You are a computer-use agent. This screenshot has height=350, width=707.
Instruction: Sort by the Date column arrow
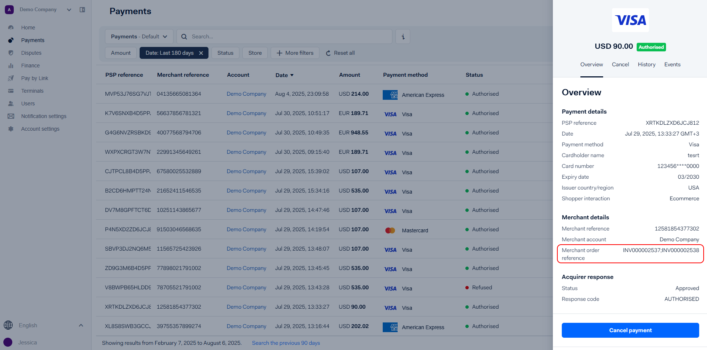[292, 75]
